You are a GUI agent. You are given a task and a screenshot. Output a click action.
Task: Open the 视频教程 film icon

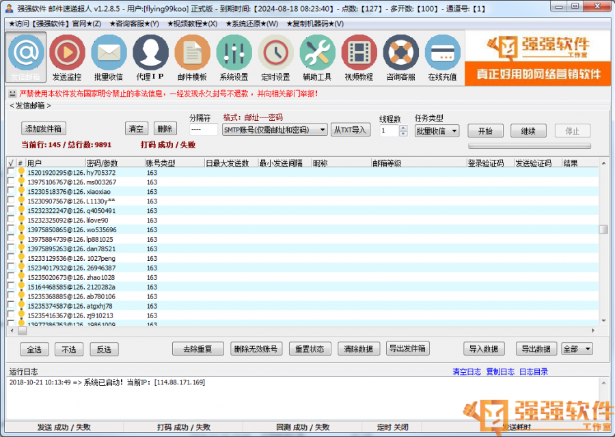[359, 53]
